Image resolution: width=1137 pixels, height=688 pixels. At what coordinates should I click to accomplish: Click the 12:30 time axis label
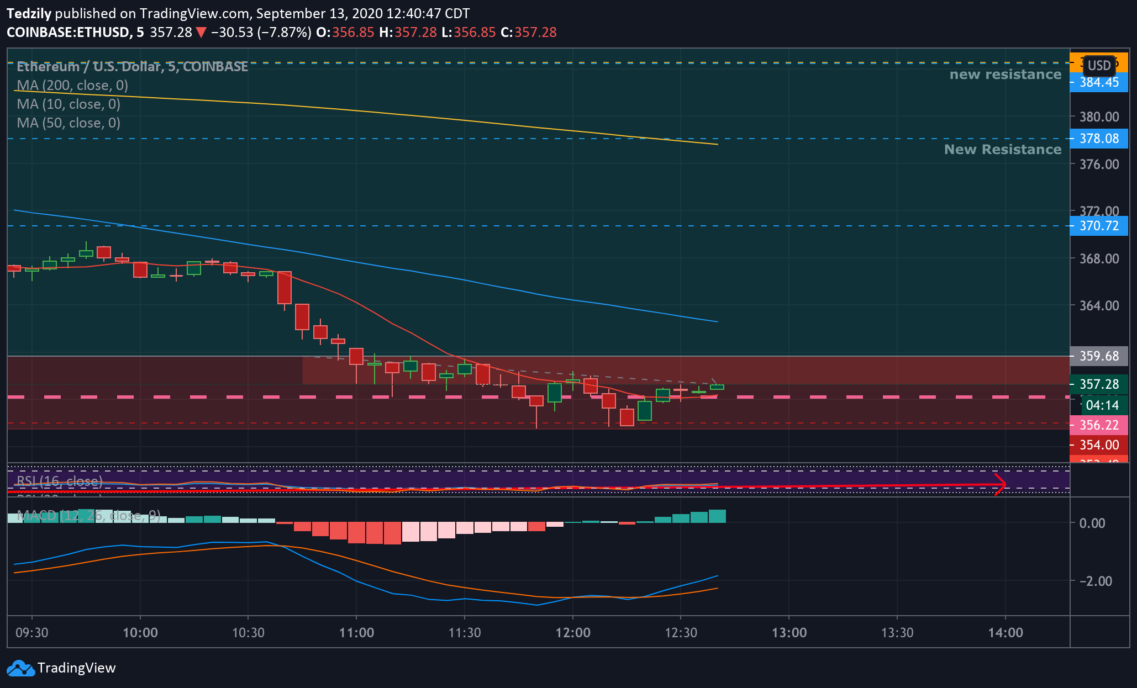(681, 633)
